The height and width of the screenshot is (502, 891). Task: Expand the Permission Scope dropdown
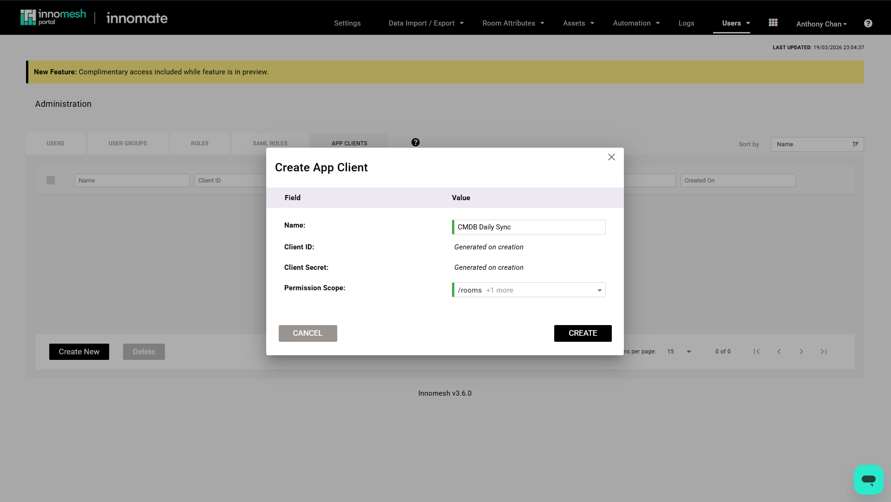click(599, 290)
